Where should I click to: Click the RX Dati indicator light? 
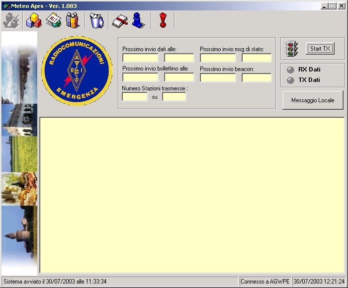[x=290, y=70]
